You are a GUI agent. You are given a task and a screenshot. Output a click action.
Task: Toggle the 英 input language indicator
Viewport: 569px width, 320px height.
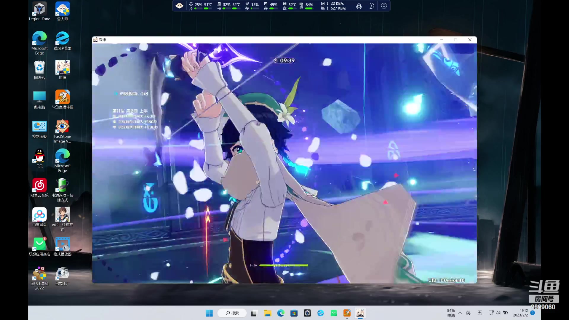click(x=468, y=313)
